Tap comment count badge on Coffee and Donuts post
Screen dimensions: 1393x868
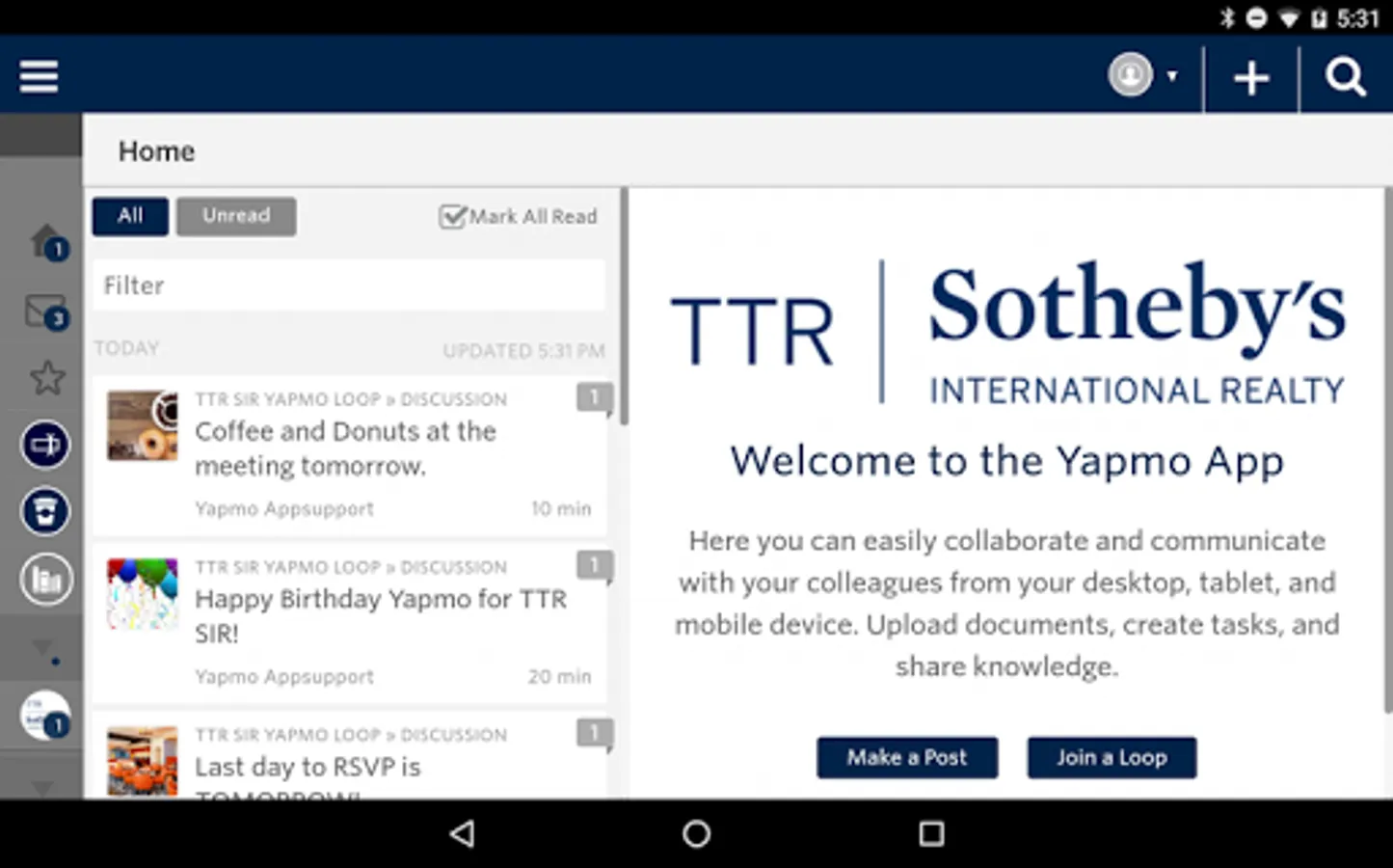(595, 397)
